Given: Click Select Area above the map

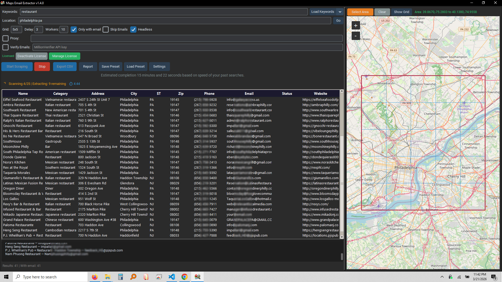Looking at the screenshot, I should (x=360, y=12).
